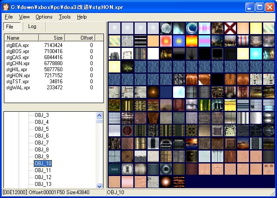The height and width of the screenshot is (198, 277).
Task: Select the blue glowing ring texture thumbnail
Action: pos(191,28)
